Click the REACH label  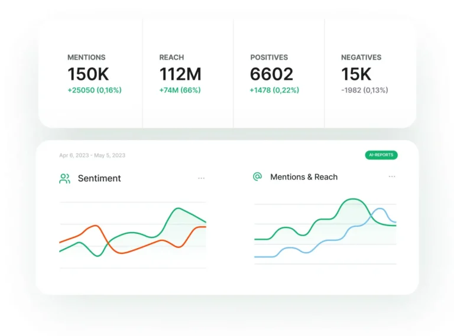[171, 57]
